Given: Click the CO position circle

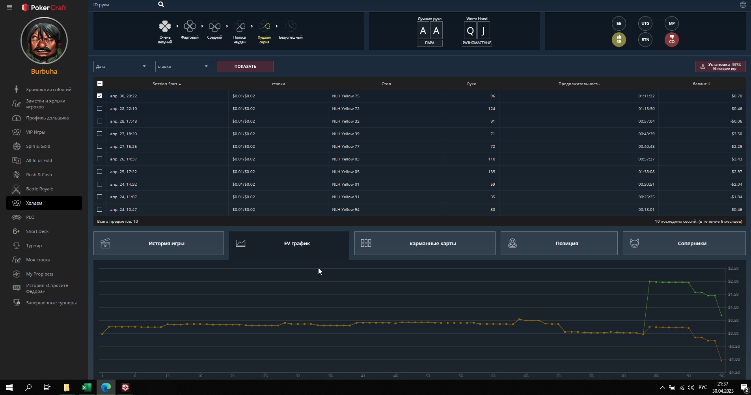Looking at the screenshot, I should (x=672, y=39).
